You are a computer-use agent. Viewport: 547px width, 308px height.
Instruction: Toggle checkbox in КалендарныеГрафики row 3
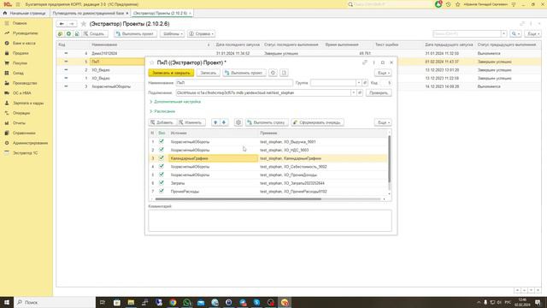[x=162, y=157]
